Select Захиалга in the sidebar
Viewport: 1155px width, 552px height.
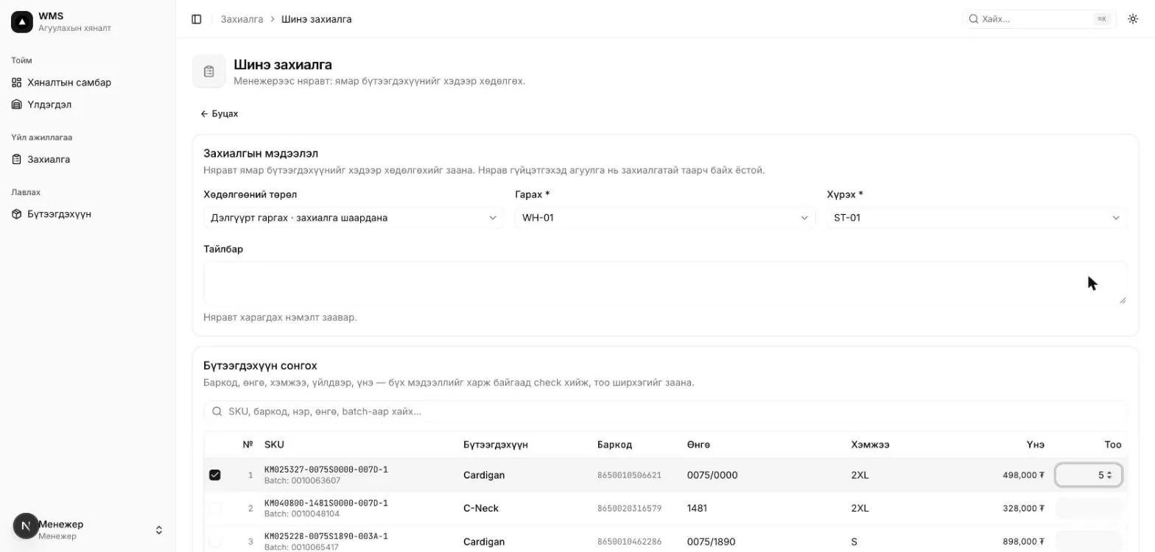tap(88, 159)
